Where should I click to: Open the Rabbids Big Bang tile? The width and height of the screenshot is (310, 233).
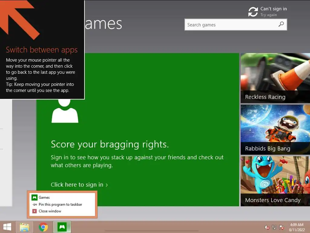point(275,130)
